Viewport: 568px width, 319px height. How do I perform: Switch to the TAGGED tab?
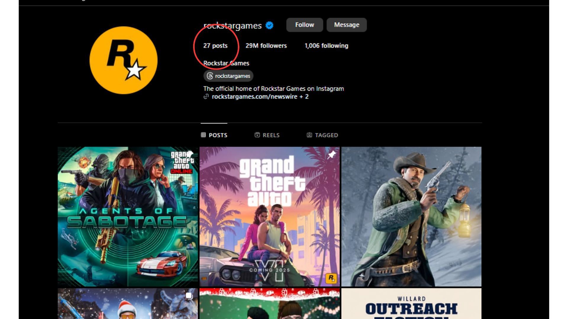pyautogui.click(x=322, y=135)
